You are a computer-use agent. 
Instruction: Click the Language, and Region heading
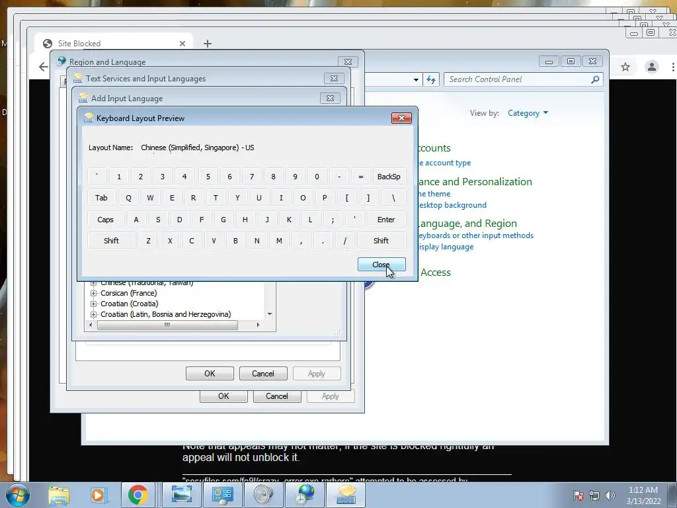[467, 224]
